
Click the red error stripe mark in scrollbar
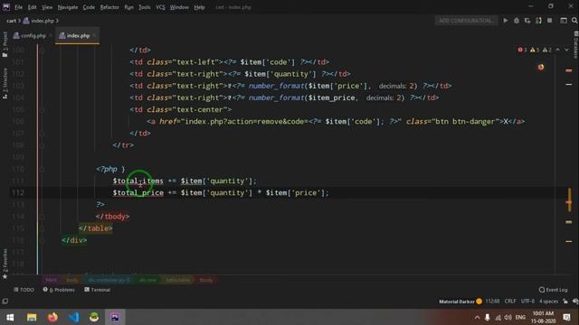click(x=569, y=70)
